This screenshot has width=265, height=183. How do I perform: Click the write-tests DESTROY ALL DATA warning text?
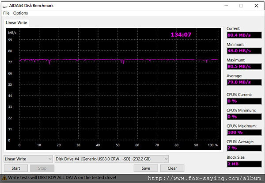62,178
